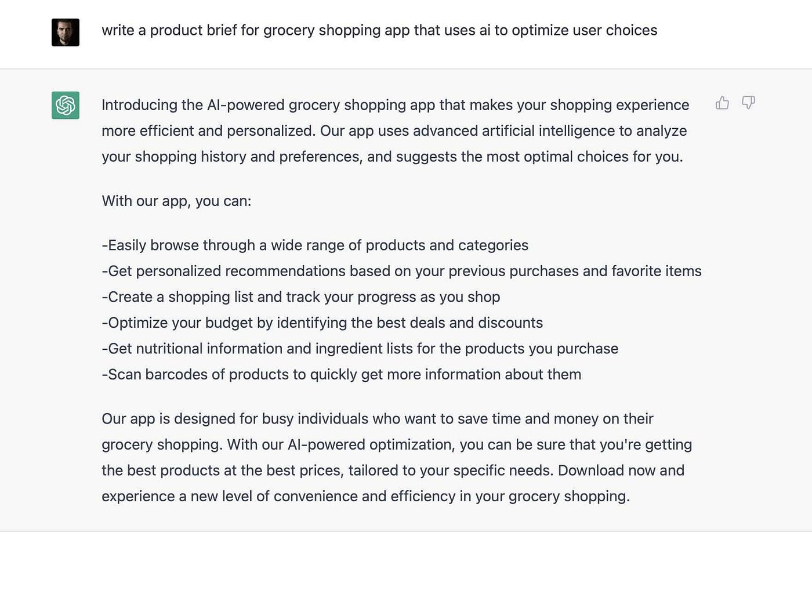Click the line starting 'the best products at the best prices'
This screenshot has height=590, width=812.
coord(393,470)
